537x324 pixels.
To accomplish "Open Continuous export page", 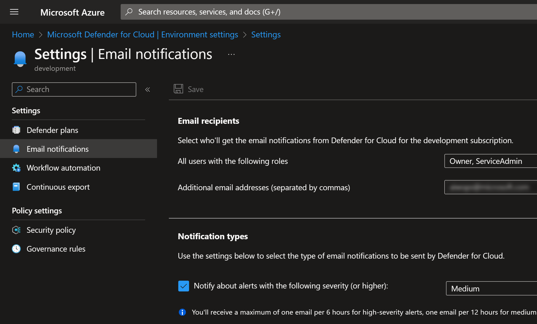I will 78,187.
